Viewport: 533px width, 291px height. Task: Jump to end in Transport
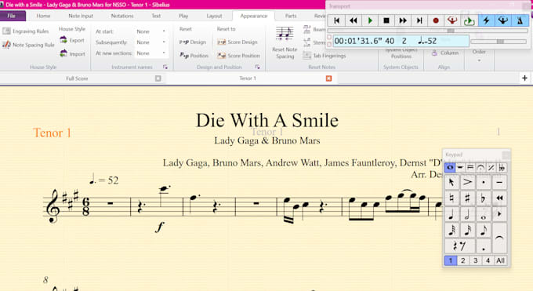pos(419,20)
